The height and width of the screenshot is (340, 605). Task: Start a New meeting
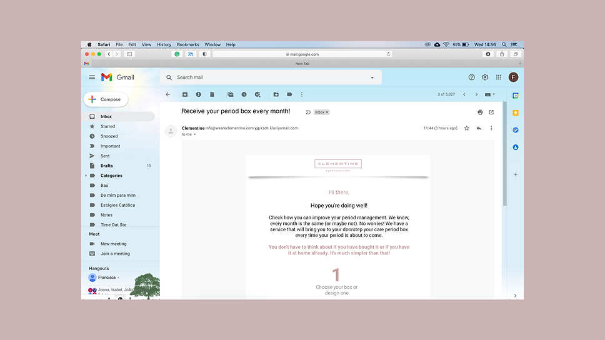pyautogui.click(x=114, y=244)
